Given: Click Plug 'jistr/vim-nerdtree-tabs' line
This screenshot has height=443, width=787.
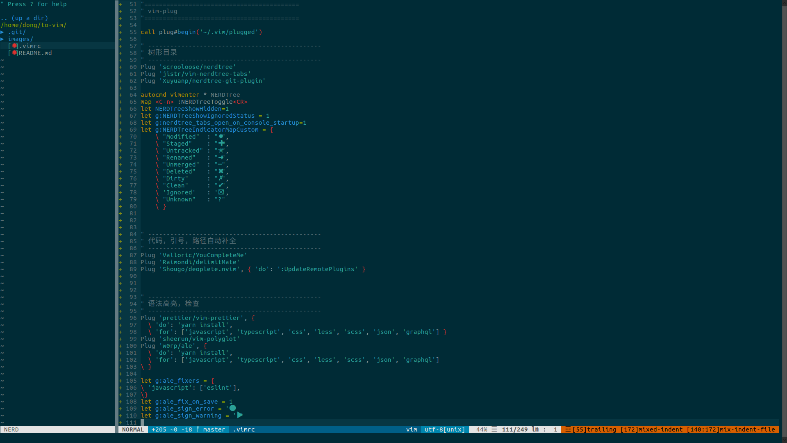Looking at the screenshot, I should (x=196, y=74).
